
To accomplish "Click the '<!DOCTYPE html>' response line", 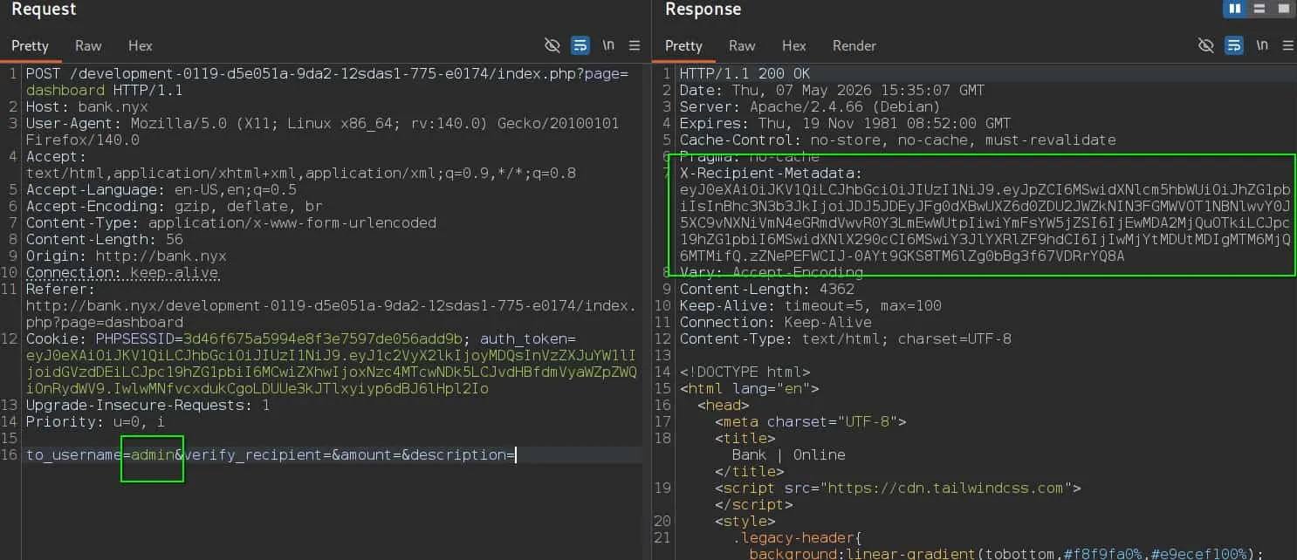I will pos(745,372).
